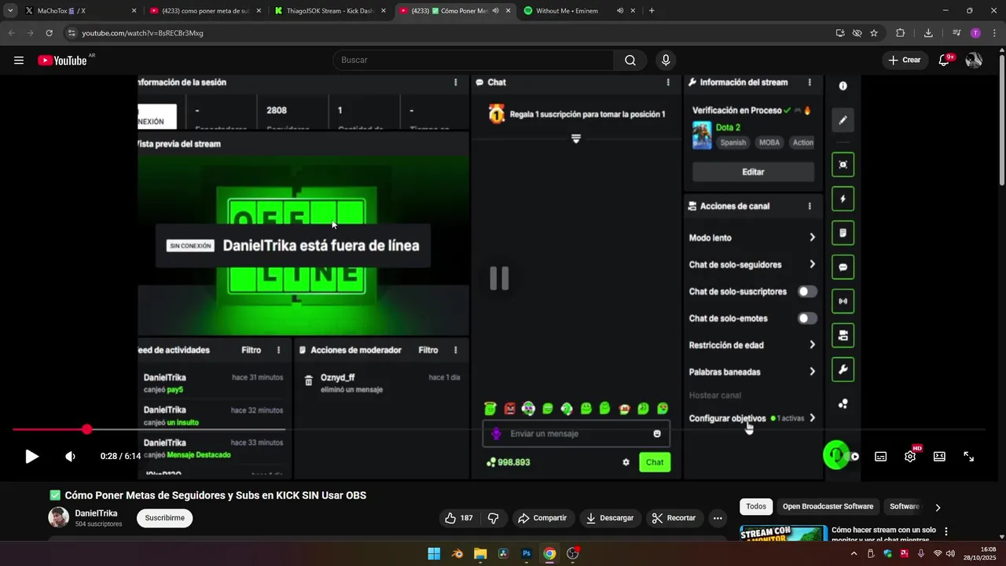1006x566 pixels.
Task: Bookmark this page with the star
Action: click(874, 33)
